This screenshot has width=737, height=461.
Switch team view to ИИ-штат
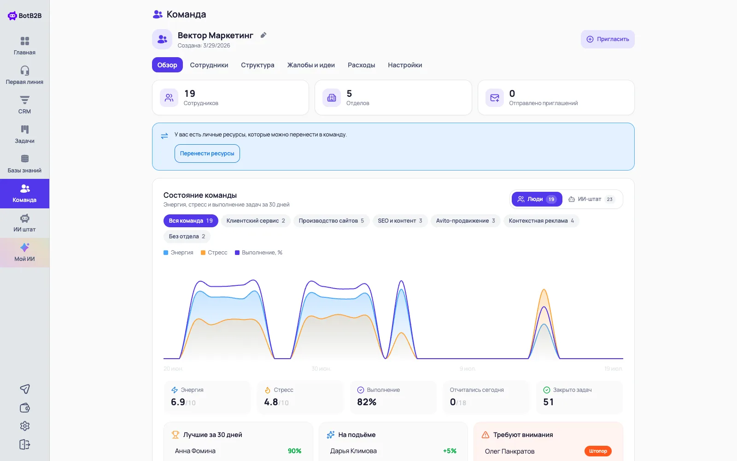591,199
